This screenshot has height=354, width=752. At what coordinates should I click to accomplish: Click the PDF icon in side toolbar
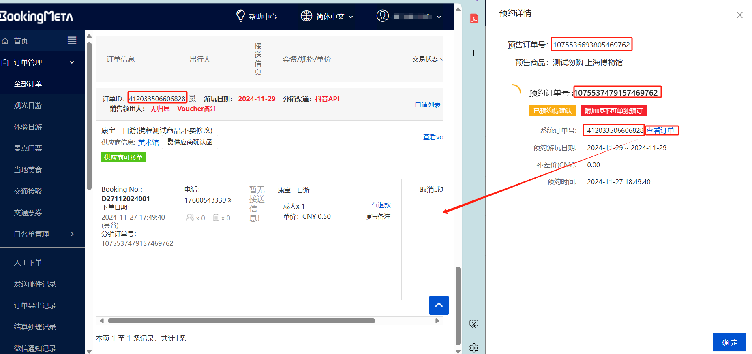(x=474, y=19)
